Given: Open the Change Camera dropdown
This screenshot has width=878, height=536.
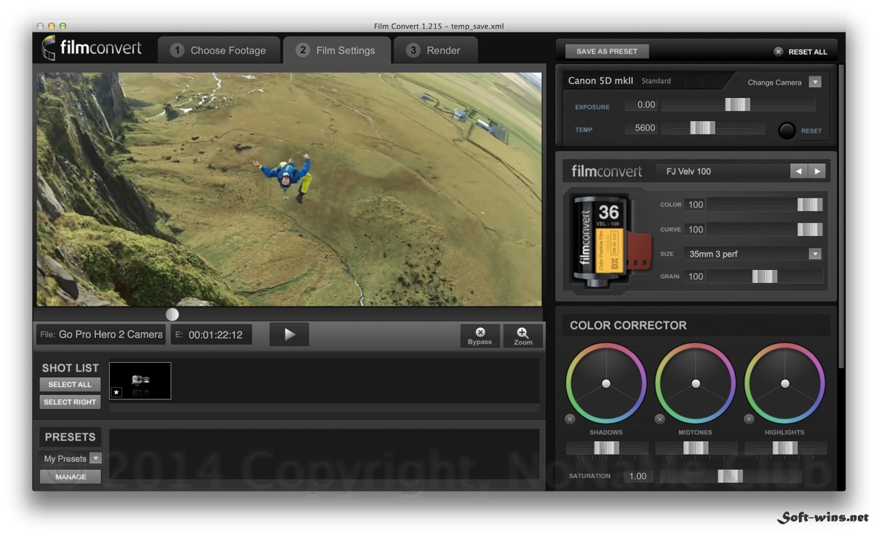Looking at the screenshot, I should point(815,82).
